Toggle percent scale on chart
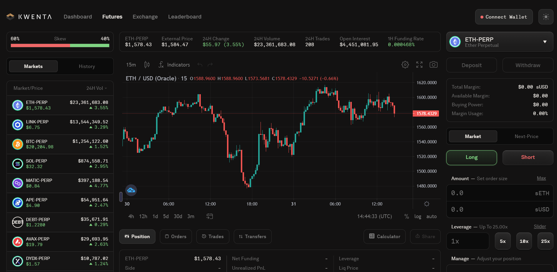The height and width of the screenshot is (272, 557). (x=407, y=217)
